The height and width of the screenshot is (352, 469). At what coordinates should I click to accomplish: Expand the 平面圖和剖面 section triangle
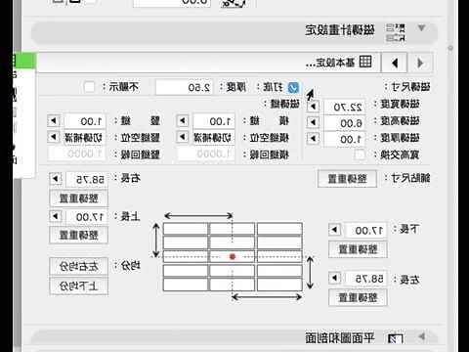[x=421, y=336]
